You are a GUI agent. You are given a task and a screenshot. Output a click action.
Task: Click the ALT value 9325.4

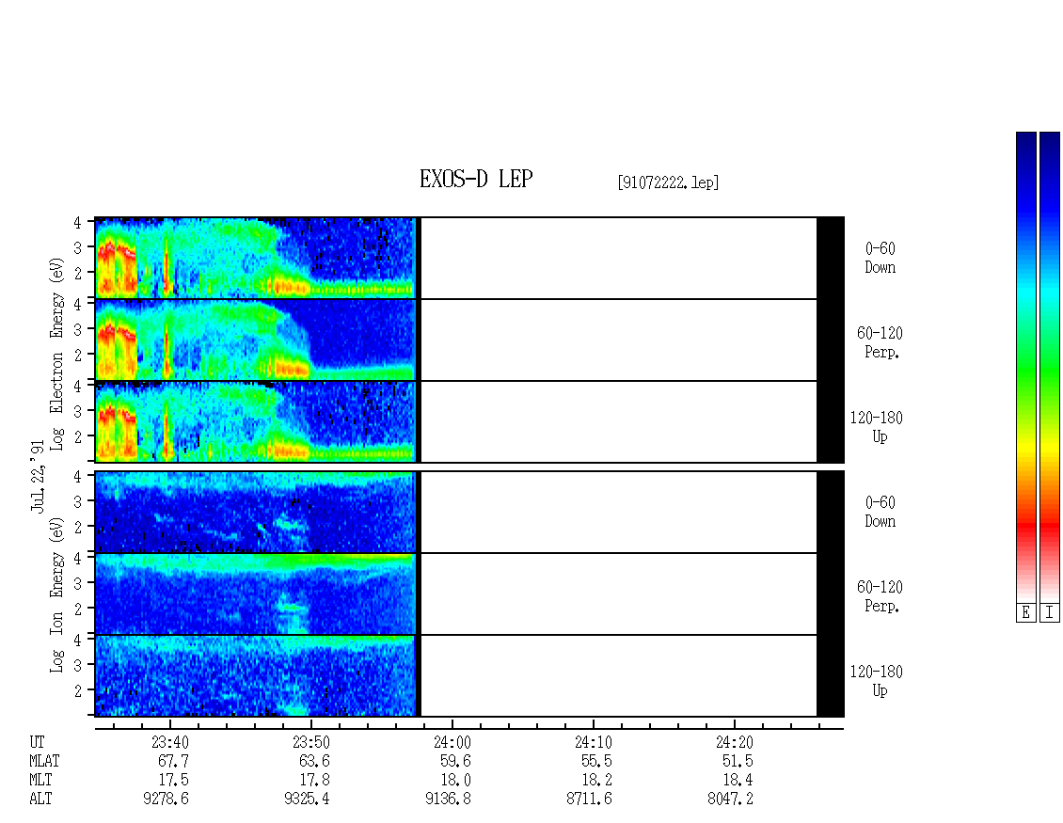coord(307,799)
